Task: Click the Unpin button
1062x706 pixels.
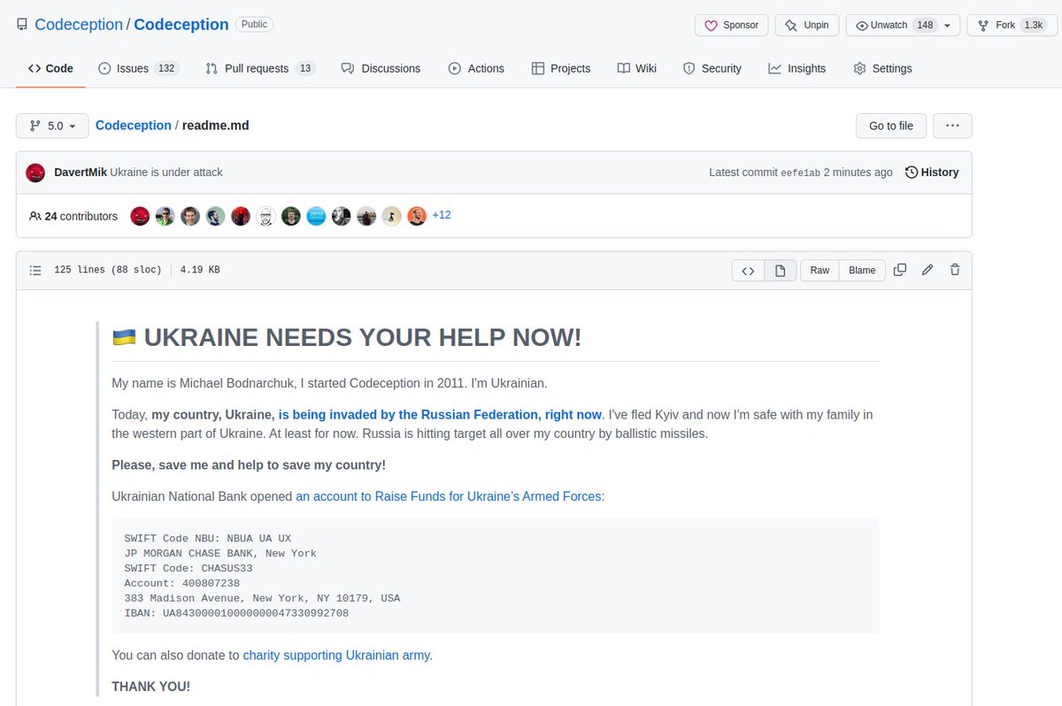Action: pos(806,25)
